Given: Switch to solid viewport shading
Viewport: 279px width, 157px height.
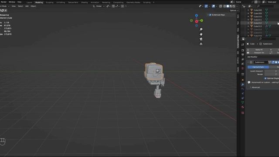Looking at the screenshot, I should [x=228, y=6].
